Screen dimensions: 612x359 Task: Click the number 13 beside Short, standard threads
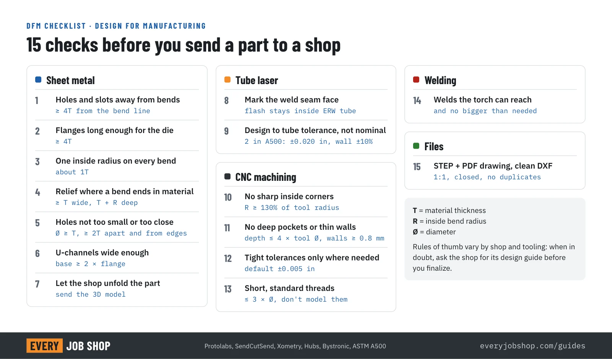(x=228, y=289)
